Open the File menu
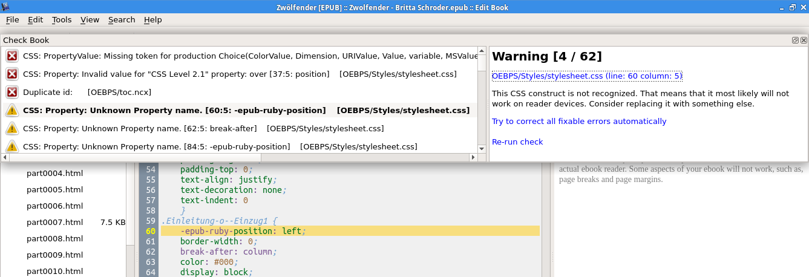The width and height of the screenshot is (809, 277). (12, 19)
